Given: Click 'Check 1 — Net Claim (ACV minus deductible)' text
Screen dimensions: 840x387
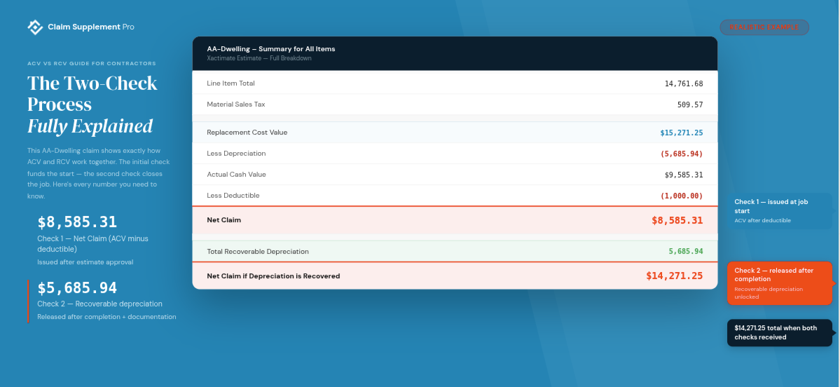Looking at the screenshot, I should [x=92, y=243].
